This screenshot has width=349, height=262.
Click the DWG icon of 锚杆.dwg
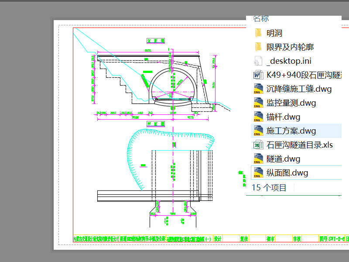(258, 117)
